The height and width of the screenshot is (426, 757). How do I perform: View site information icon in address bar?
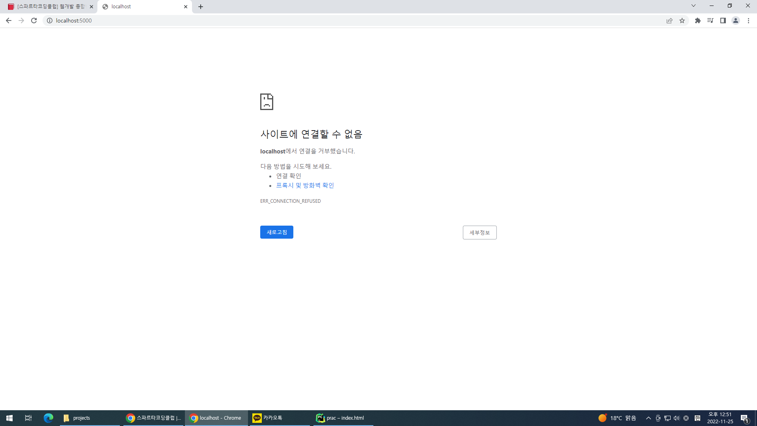[x=50, y=21]
